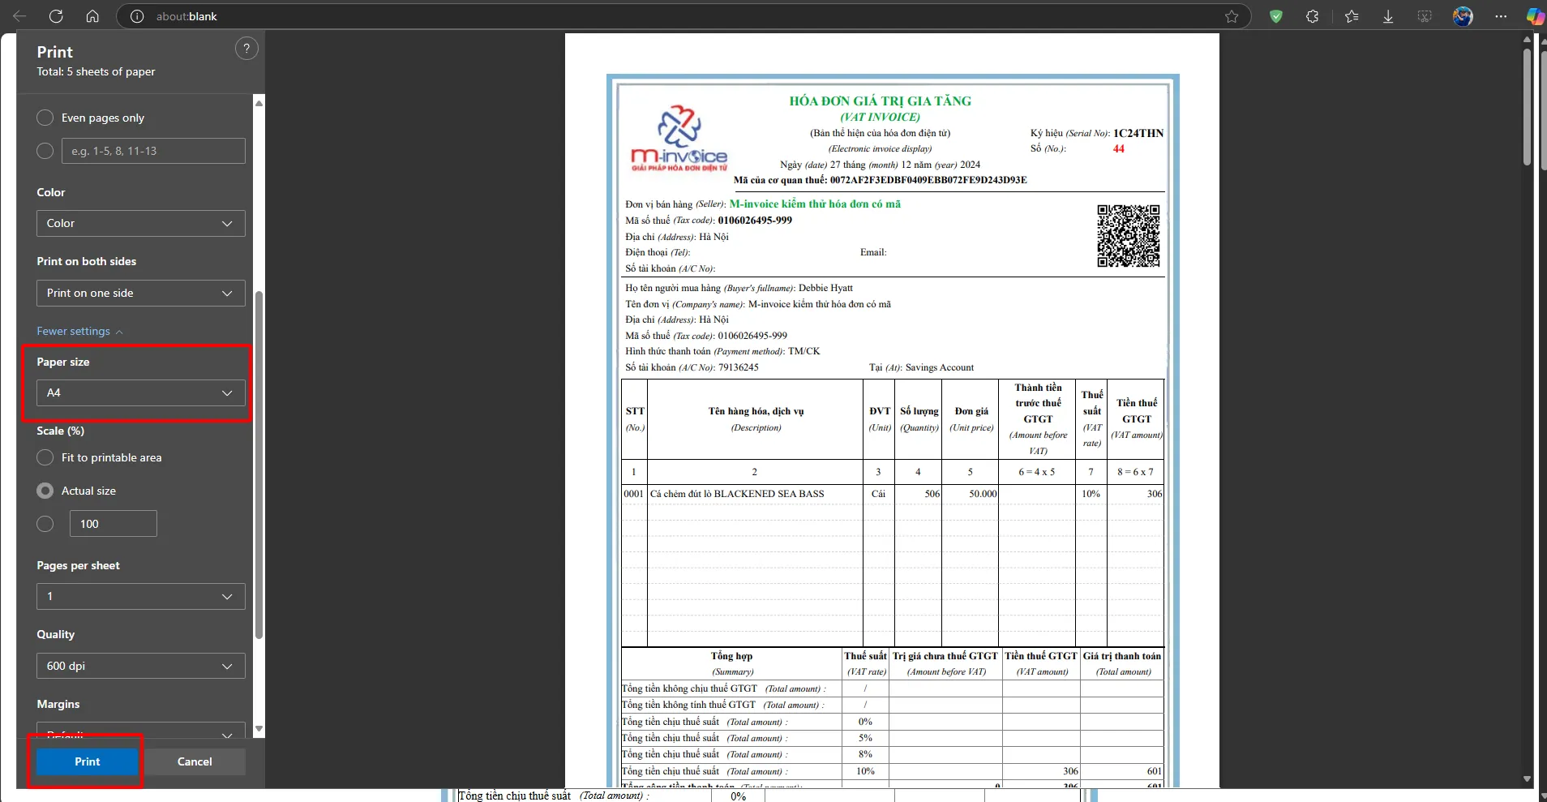Click buyer name Debbie Hyatt
This screenshot has height=802, width=1547.
(x=825, y=288)
